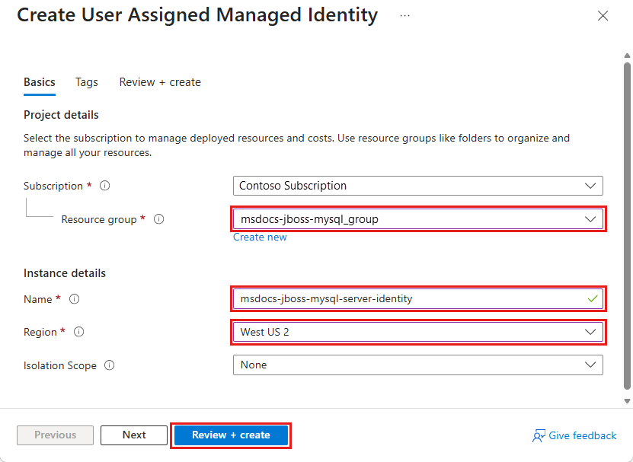Click the Name field info icon
The image size is (633, 462).
[x=75, y=299]
